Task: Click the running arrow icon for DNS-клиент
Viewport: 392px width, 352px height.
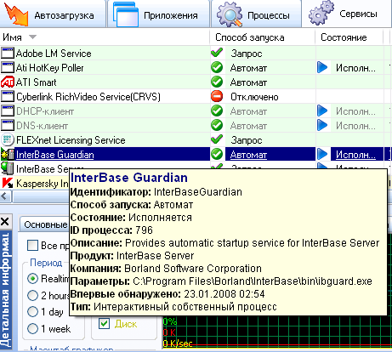Action: point(322,126)
